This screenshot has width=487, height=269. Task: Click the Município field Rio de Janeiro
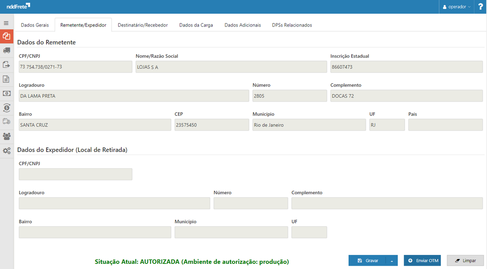[x=309, y=125]
